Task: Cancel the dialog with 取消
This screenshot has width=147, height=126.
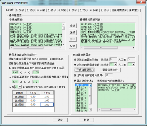Action: [x=87, y=120]
